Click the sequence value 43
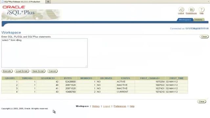 [x=57, y=92]
